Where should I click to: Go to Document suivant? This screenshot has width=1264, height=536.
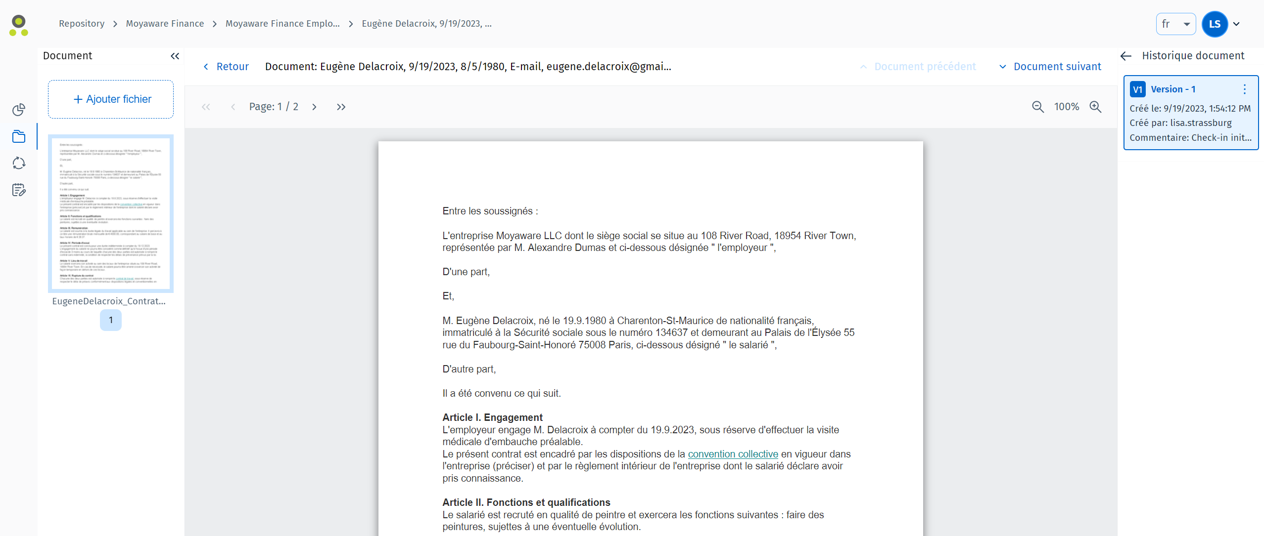click(x=1050, y=67)
